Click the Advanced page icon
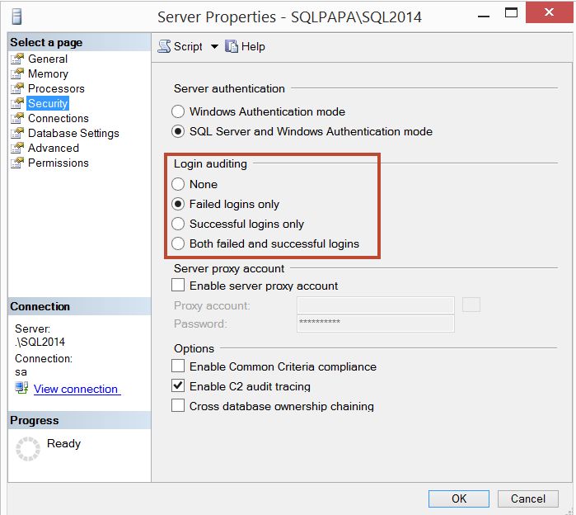This screenshot has height=515, width=576. click(x=17, y=148)
